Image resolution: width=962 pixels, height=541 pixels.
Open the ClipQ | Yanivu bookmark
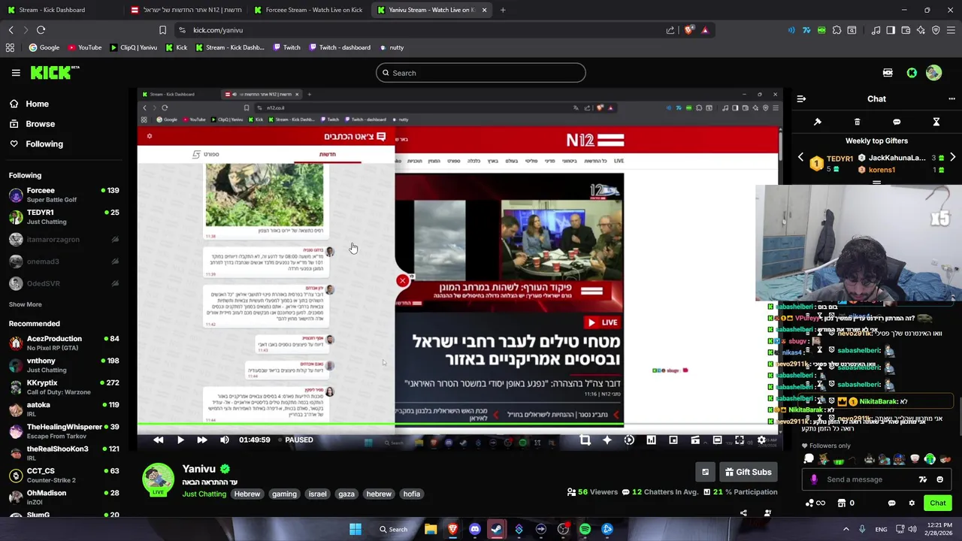[134, 47]
